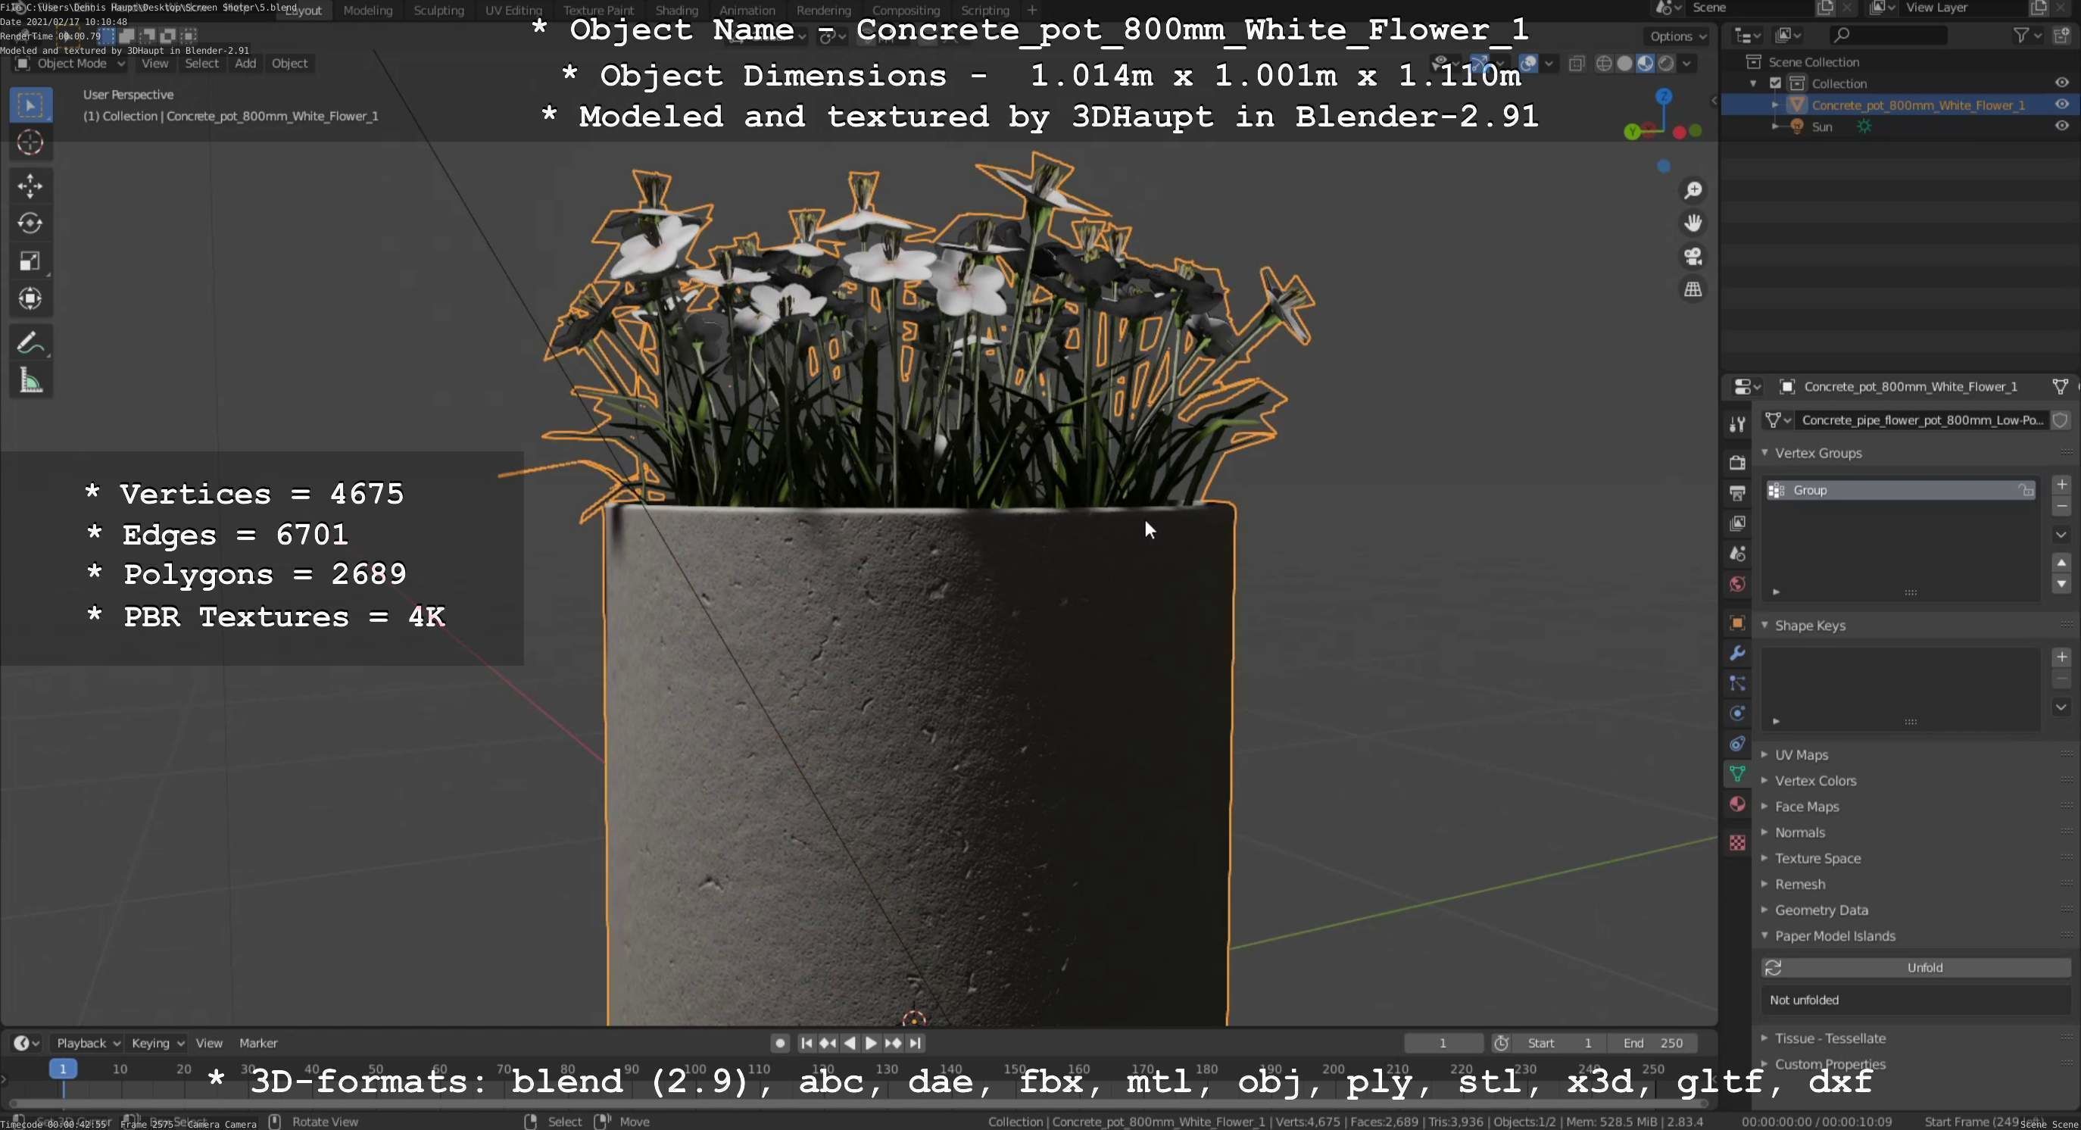Switch to wireframe viewport shading
Screen dimensions: 2081x1130
coord(1605,64)
